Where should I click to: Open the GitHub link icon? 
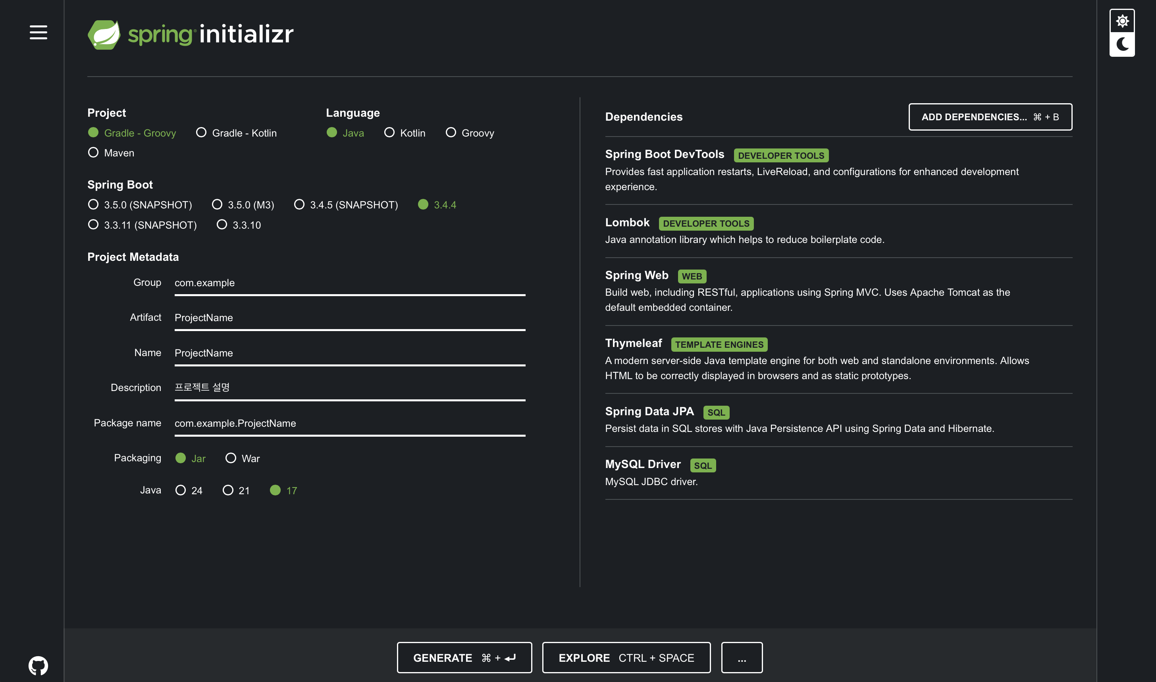[x=38, y=665]
